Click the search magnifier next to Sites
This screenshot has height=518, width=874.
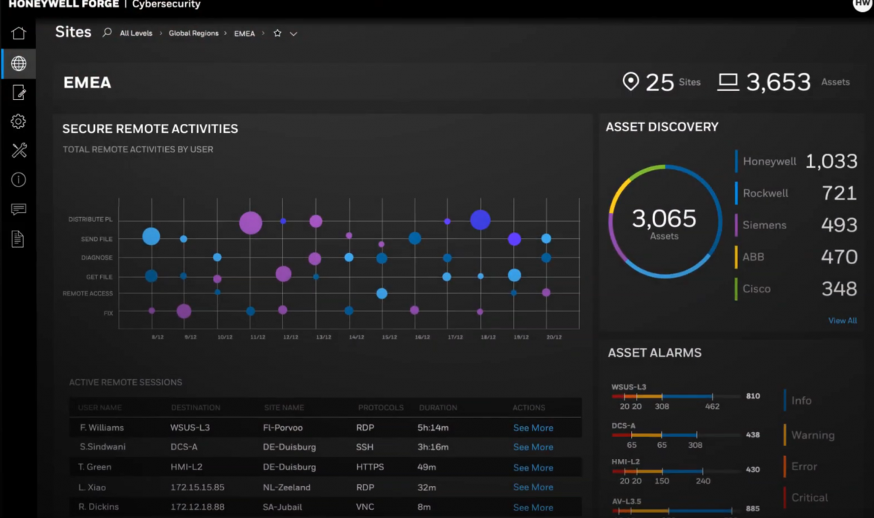click(x=107, y=33)
